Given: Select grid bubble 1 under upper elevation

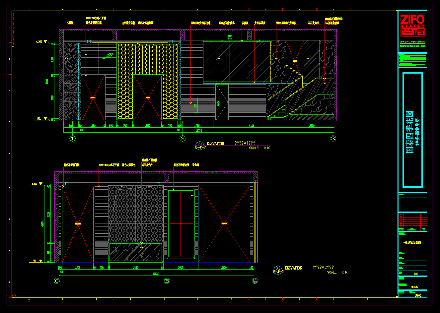Looking at the screenshot, I should [72, 139].
